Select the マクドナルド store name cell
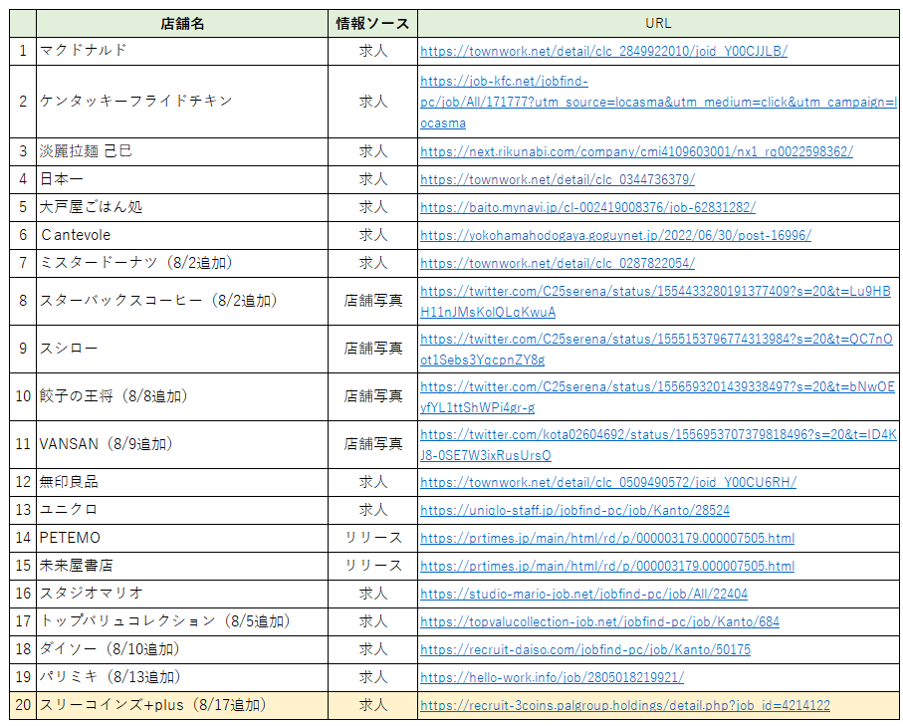This screenshot has width=903, height=726. click(182, 51)
